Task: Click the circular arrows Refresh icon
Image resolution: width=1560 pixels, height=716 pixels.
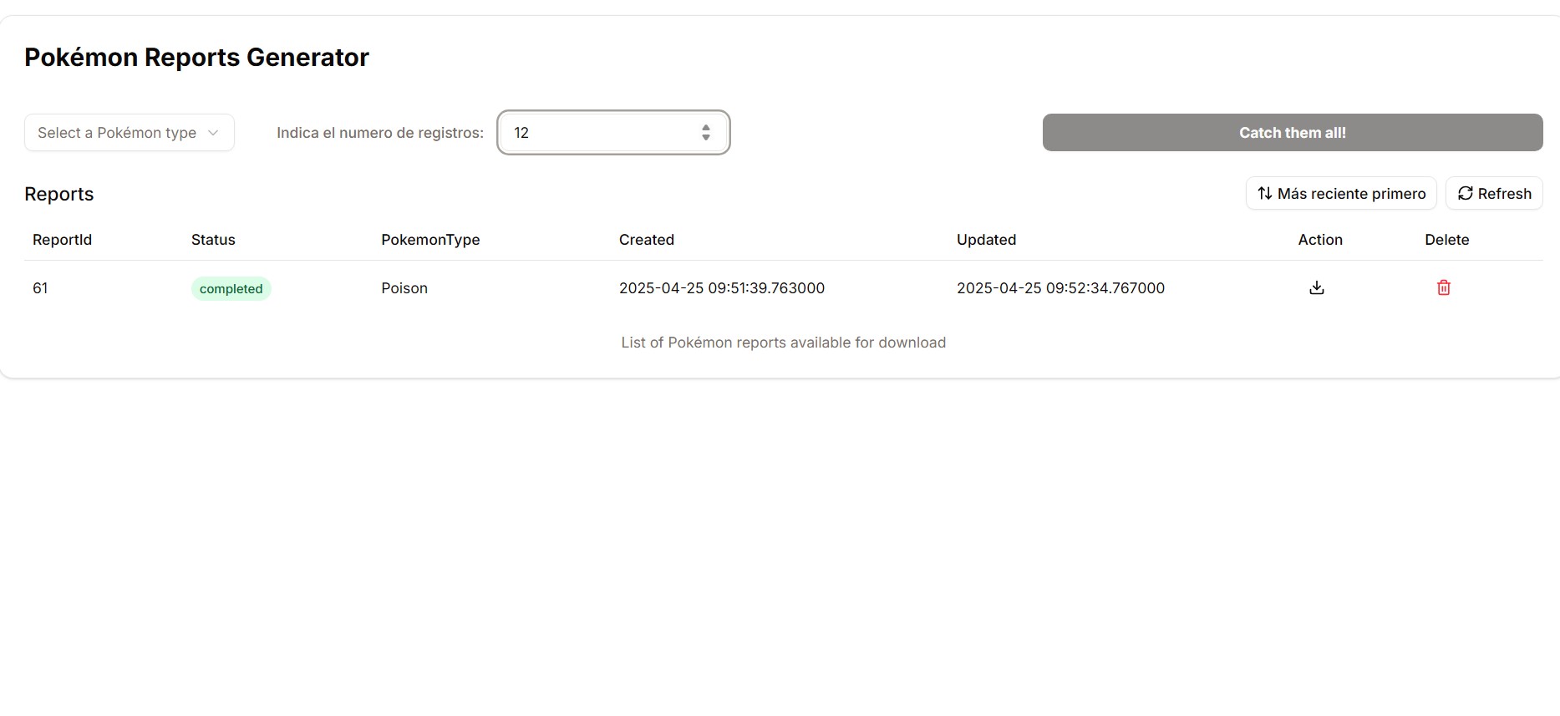Action: click(1465, 194)
